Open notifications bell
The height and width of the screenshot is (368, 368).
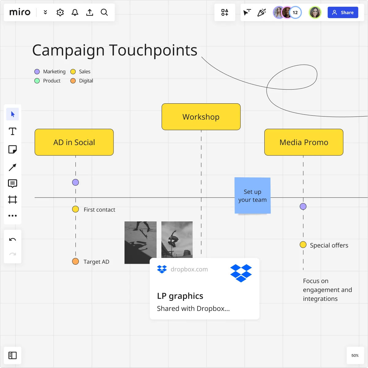click(x=75, y=12)
